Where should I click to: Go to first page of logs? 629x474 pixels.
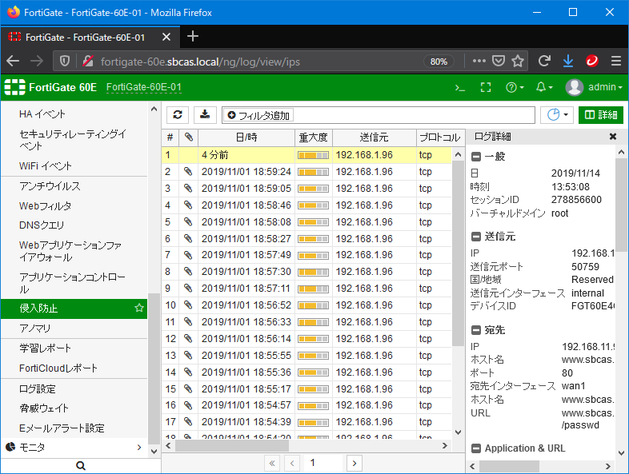click(272, 463)
